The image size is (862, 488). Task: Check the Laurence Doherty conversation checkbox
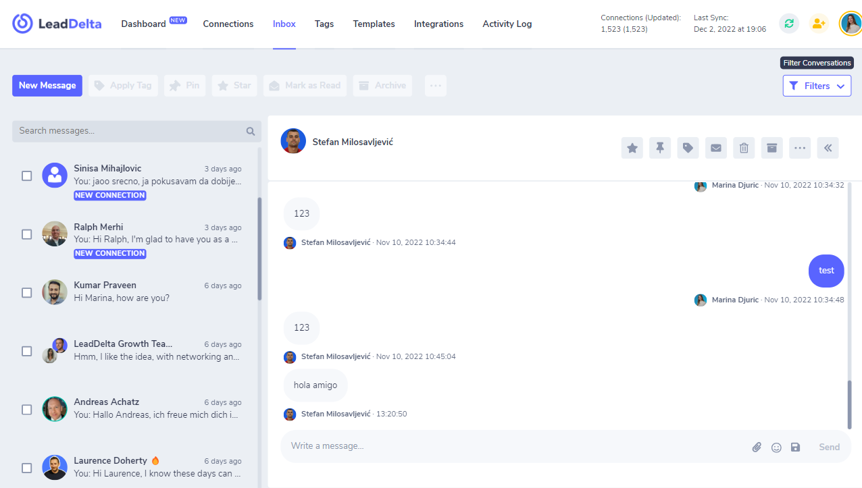click(27, 468)
